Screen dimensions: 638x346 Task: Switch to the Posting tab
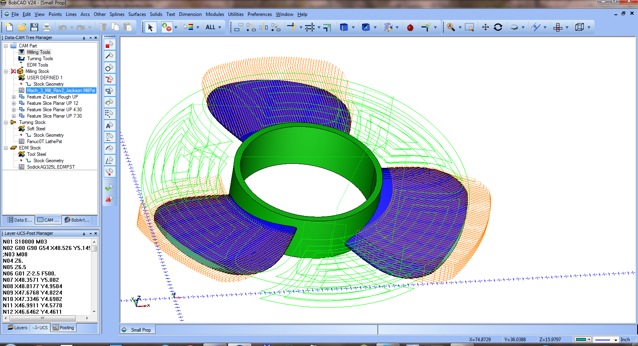(64, 328)
